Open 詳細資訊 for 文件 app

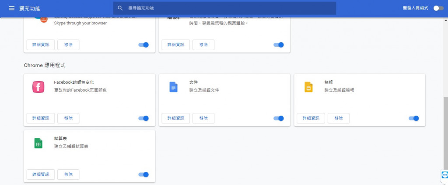coord(176,118)
